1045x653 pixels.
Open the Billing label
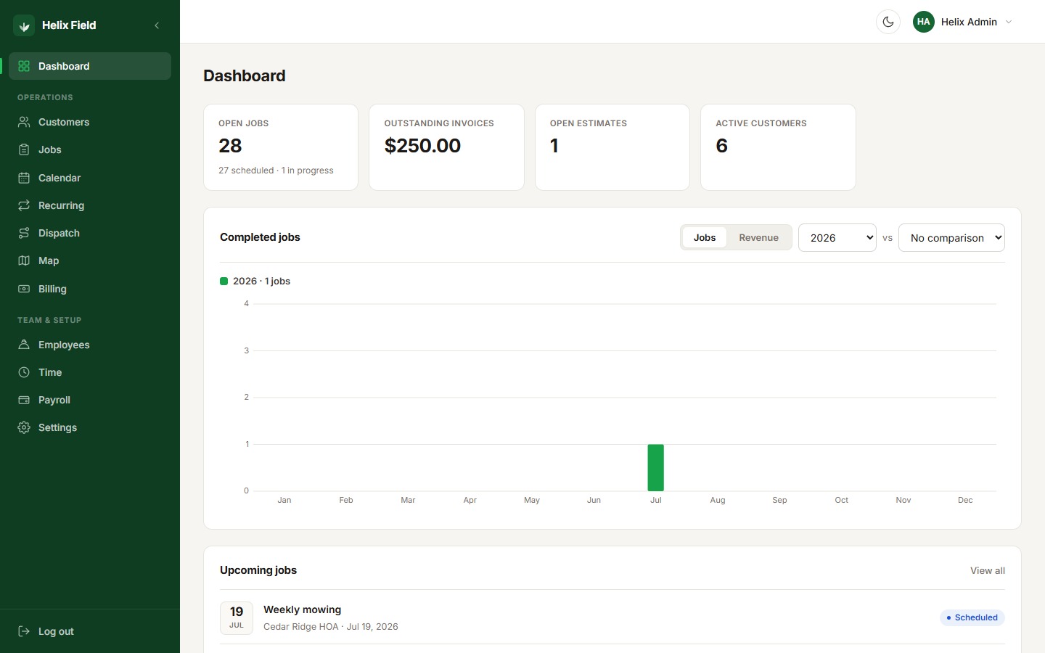coord(52,289)
